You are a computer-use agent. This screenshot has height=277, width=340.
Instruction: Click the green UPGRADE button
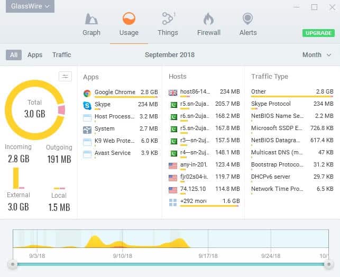318,33
